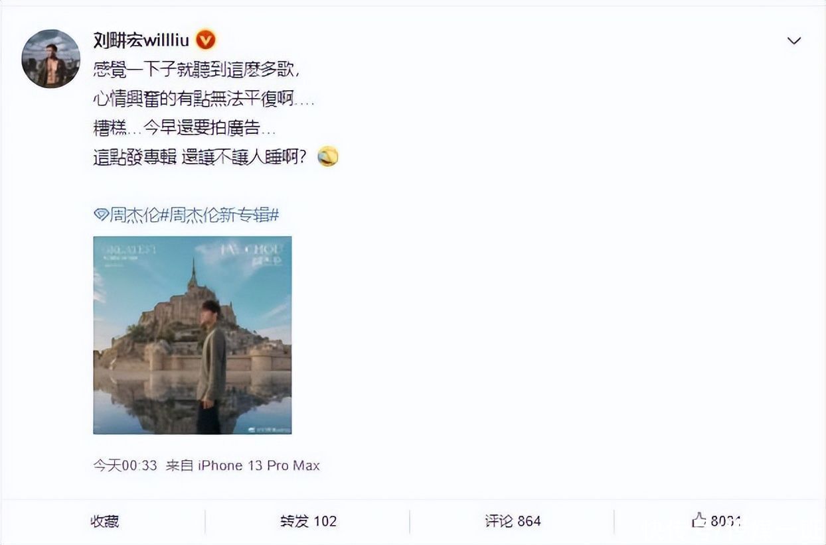Click the laughing-crying emoji in the post
This screenshot has width=826, height=545.
(328, 157)
